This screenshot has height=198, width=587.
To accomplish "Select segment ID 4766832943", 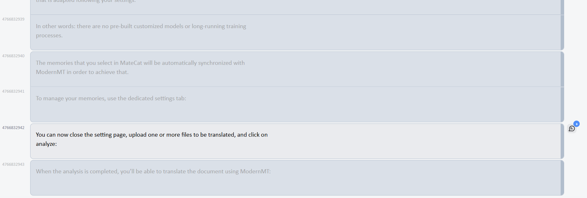I will [x=13, y=164].
